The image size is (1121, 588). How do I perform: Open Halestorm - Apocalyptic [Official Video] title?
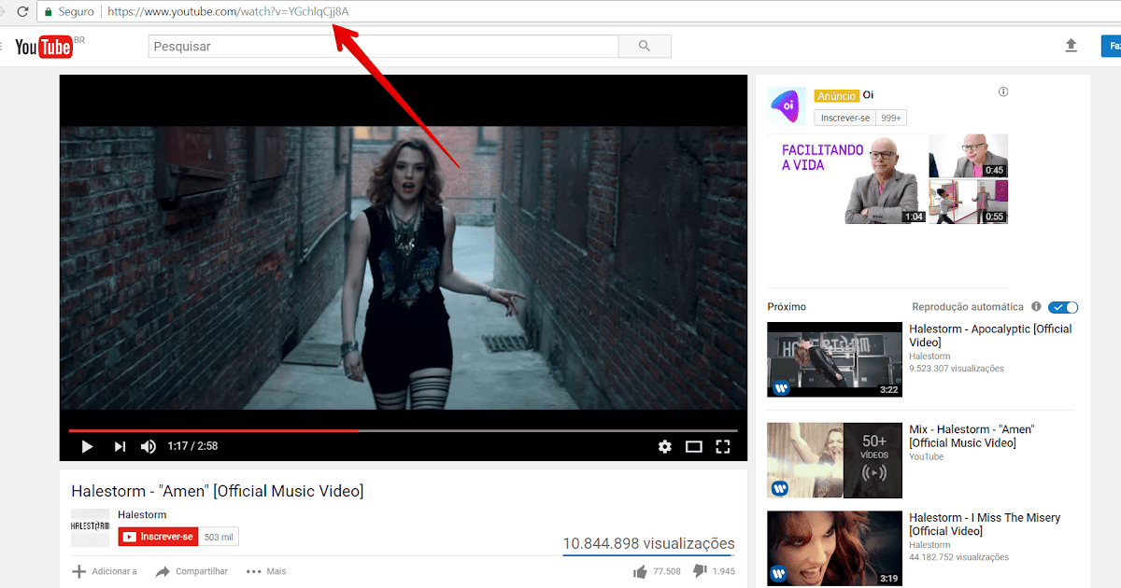990,336
